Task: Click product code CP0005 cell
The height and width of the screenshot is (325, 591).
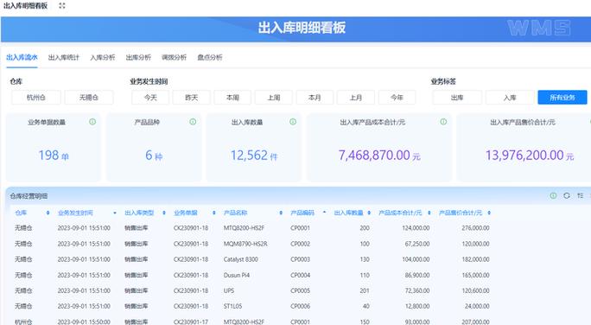Action: pos(301,290)
